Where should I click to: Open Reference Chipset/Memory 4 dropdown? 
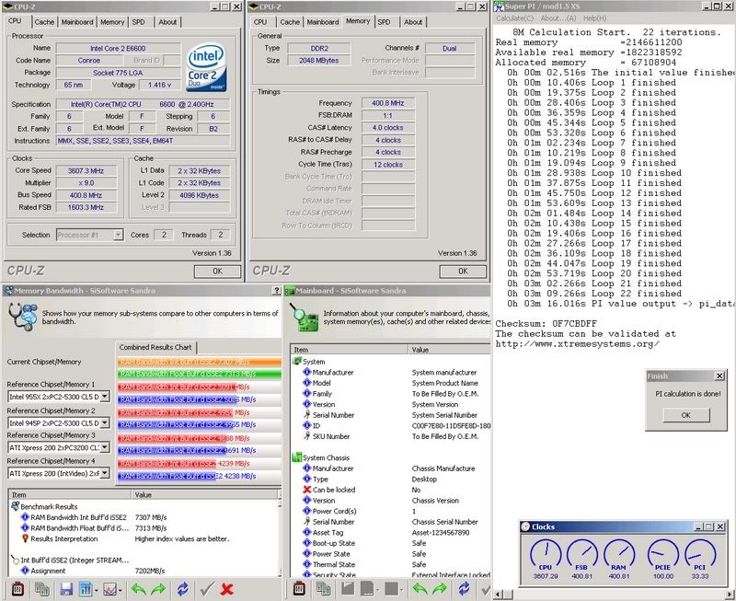click(105, 473)
